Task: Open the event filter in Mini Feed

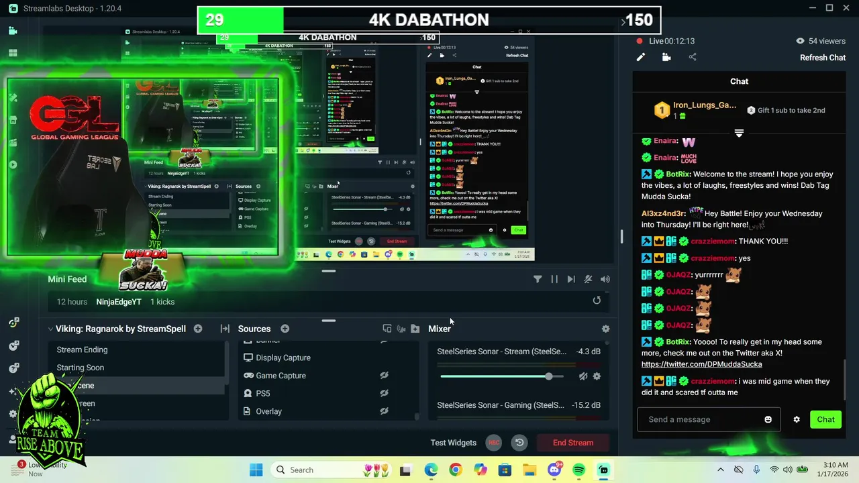Action: click(x=538, y=279)
